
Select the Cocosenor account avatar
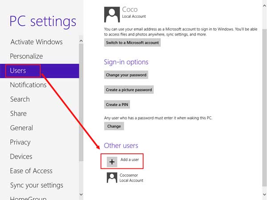(112, 177)
